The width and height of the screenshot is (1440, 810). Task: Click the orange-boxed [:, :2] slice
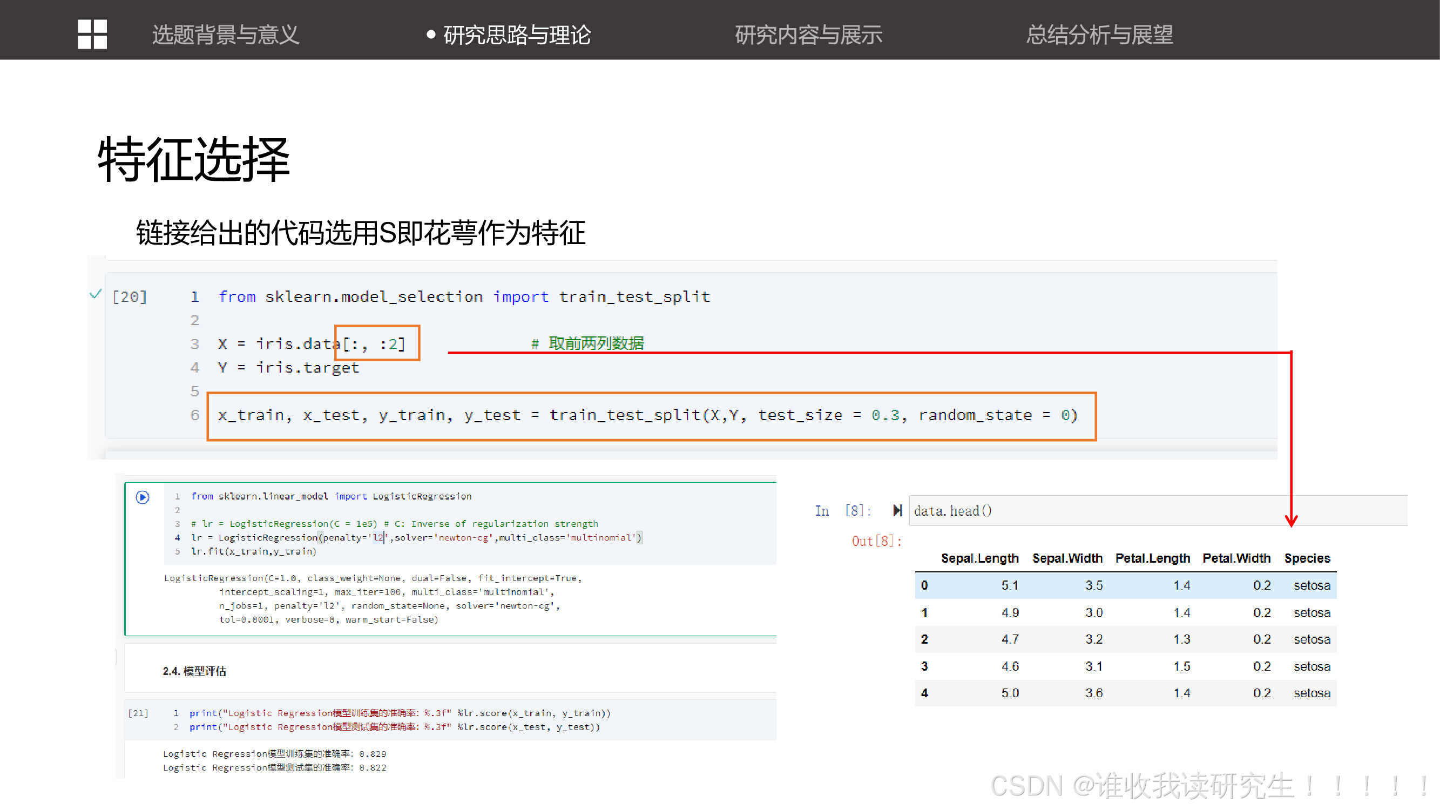coord(377,343)
